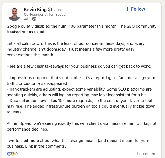This screenshot has width=165, height=158.
Task: Click the plus sign in Follow
Action: pyautogui.click(x=128, y=9)
